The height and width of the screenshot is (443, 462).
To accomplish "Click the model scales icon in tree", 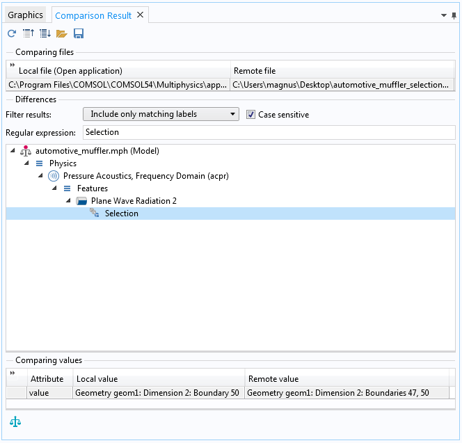I will [x=26, y=150].
